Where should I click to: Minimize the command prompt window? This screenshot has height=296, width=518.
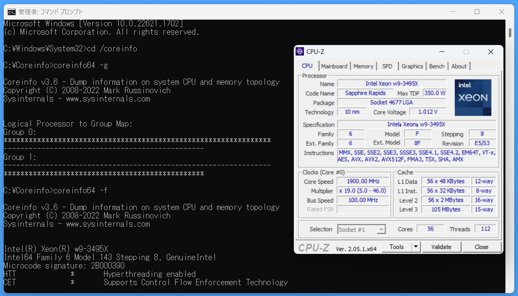pos(454,12)
